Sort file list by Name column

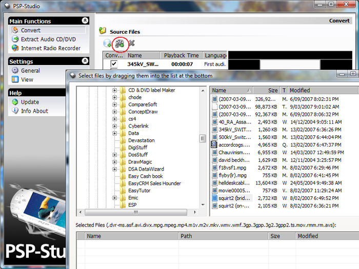point(231,90)
